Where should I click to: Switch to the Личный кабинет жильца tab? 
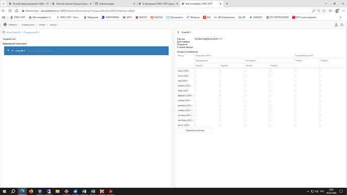click(x=72, y=4)
